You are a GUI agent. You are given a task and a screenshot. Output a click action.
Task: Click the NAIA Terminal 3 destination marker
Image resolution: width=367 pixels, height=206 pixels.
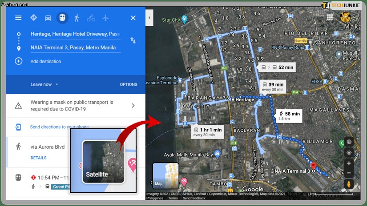[314, 167]
